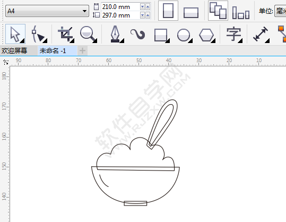Switch to 欢迎屏幕 tab

[14, 51]
